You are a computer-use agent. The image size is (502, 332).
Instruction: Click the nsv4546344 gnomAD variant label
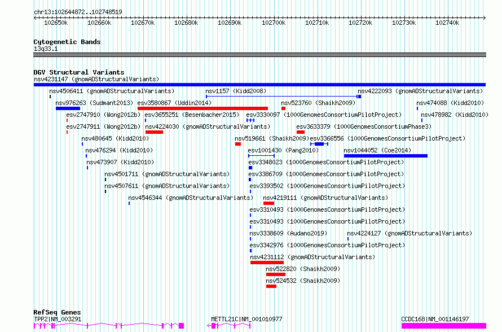pyautogui.click(x=191, y=198)
